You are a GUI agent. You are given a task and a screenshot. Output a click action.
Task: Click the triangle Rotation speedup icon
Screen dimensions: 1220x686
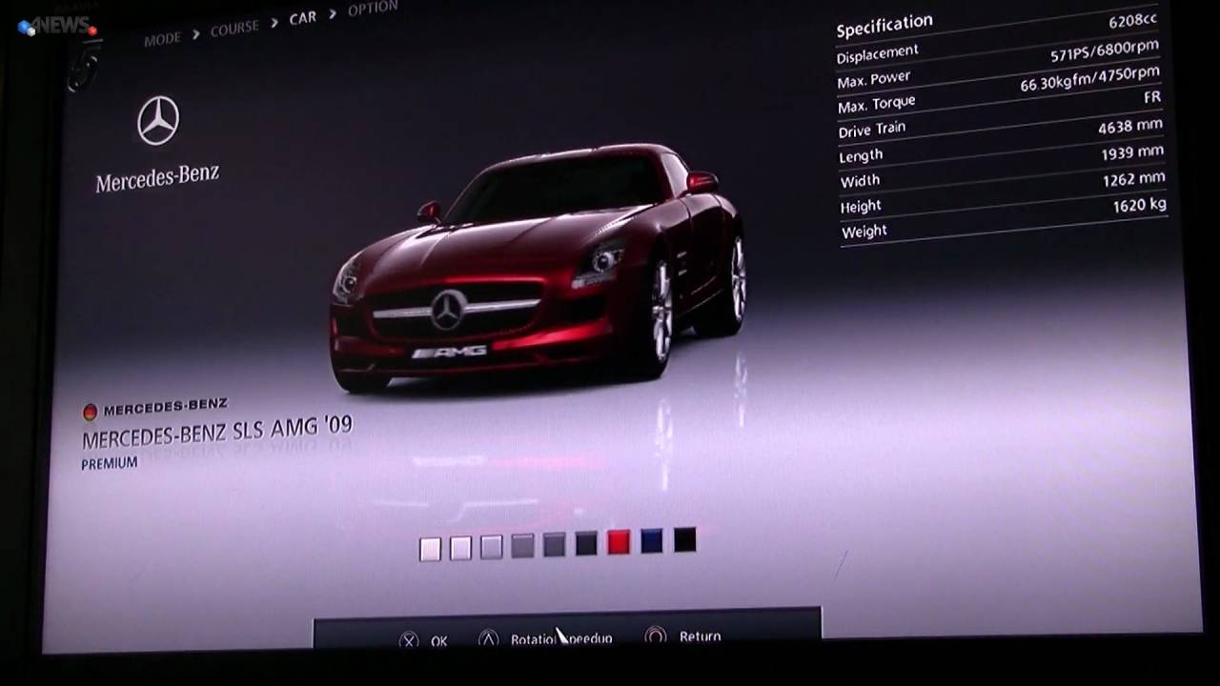click(x=488, y=639)
